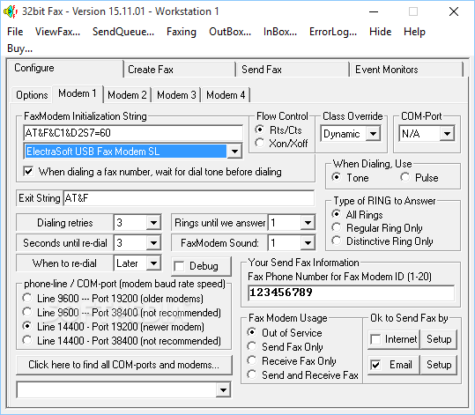The width and height of the screenshot is (475, 415).
Task: Select the Configure tab
Action: pyautogui.click(x=65, y=68)
